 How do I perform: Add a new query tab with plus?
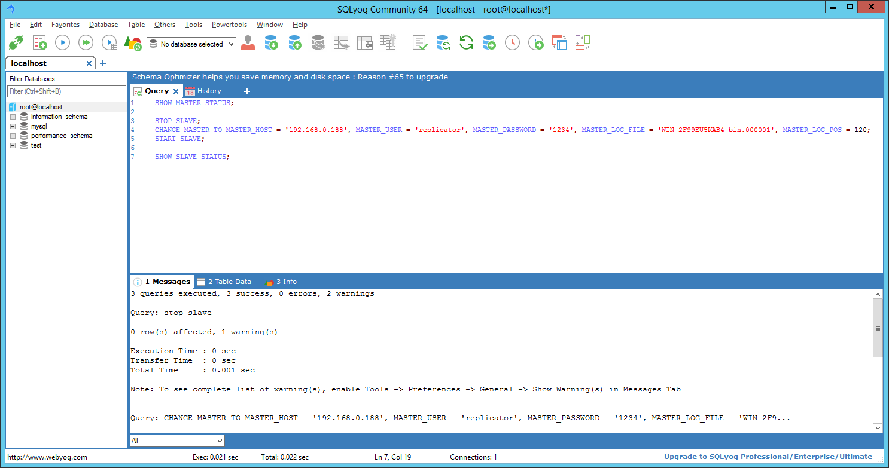247,91
